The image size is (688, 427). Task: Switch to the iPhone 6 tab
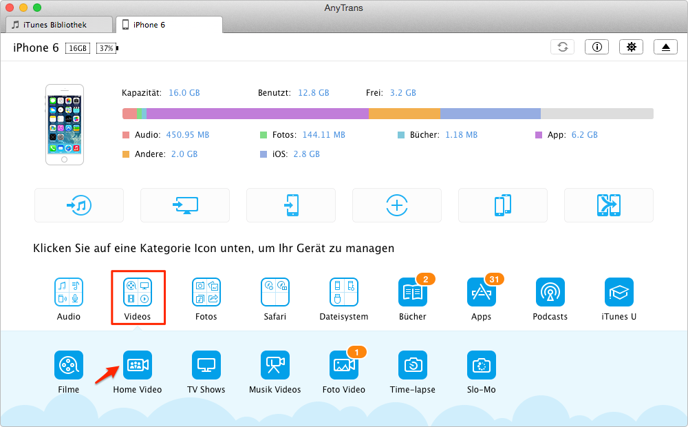pyautogui.click(x=169, y=25)
